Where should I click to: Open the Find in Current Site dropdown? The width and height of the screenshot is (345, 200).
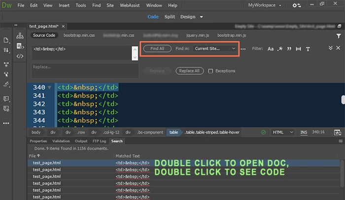(x=215, y=49)
